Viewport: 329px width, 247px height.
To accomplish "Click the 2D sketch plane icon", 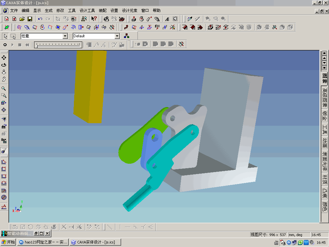I will click(6, 27).
